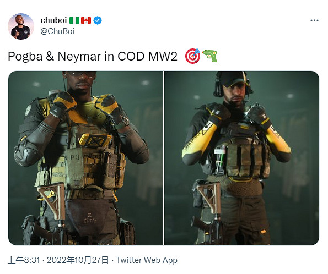Click the green water gun emoji
Screen dimensions: 328x274
(210, 56)
